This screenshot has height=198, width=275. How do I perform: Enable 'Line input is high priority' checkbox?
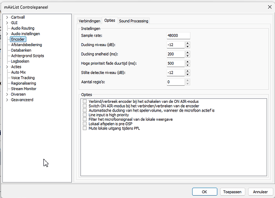pos(84,115)
